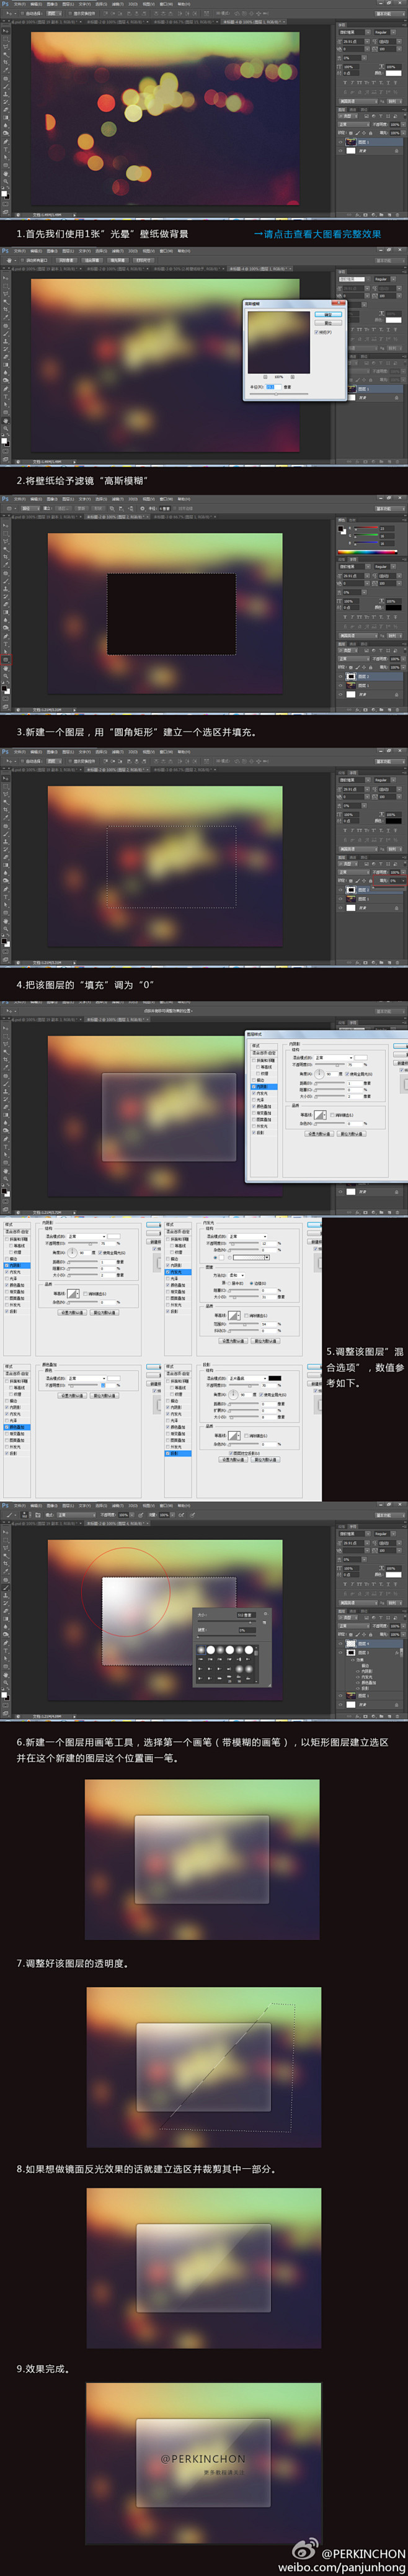Click the radius value field in Gaussian Blur dialog
408x2576 pixels.
pos(273,387)
